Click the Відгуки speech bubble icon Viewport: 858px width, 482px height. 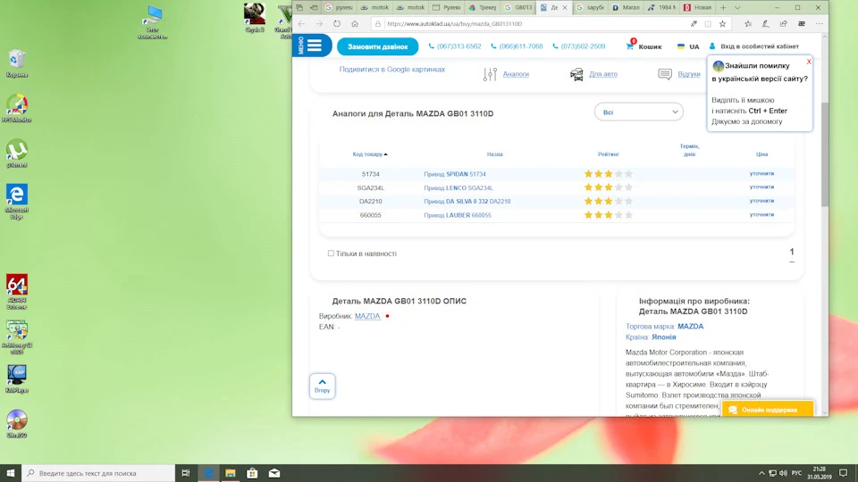[665, 74]
